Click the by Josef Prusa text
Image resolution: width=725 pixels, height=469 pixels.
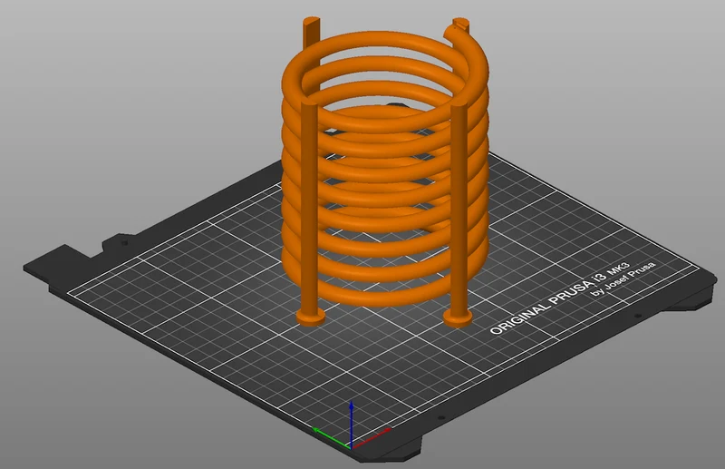tap(623, 278)
